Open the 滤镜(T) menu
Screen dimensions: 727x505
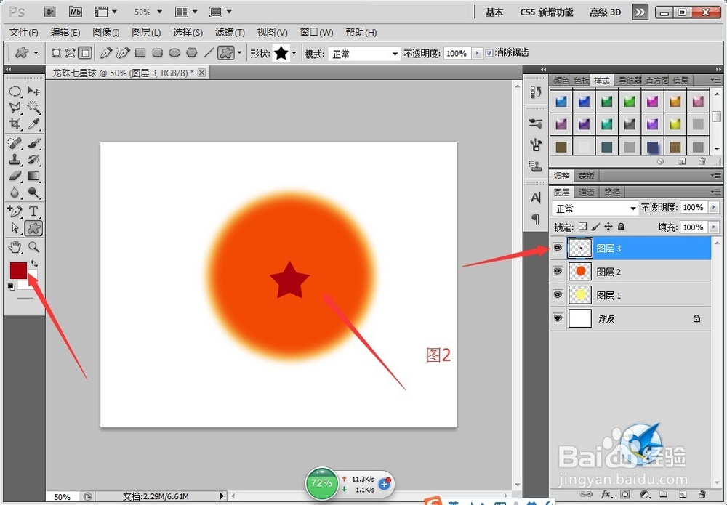point(230,32)
